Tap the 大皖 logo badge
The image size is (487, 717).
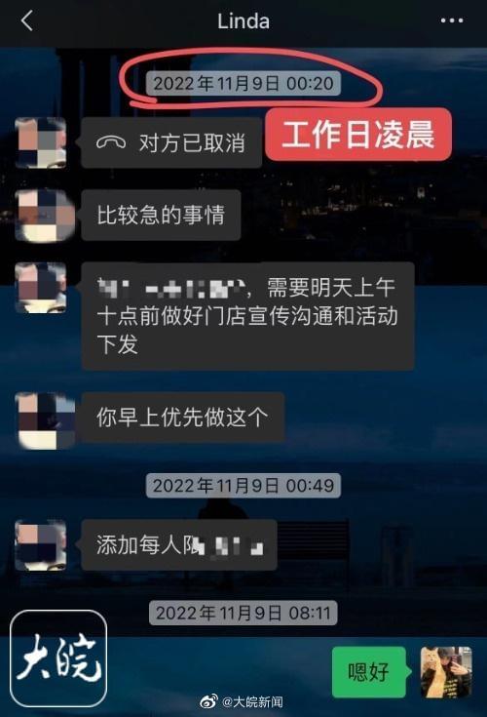pyautogui.click(x=58, y=658)
